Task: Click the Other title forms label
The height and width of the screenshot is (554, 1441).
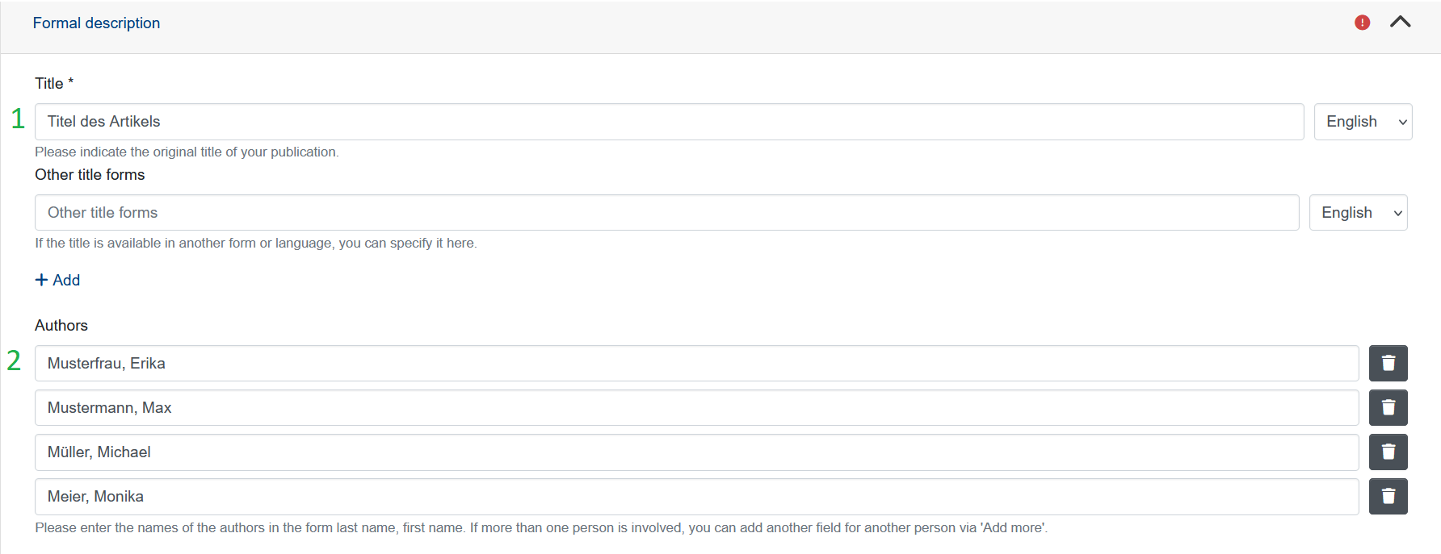Action: (x=90, y=175)
